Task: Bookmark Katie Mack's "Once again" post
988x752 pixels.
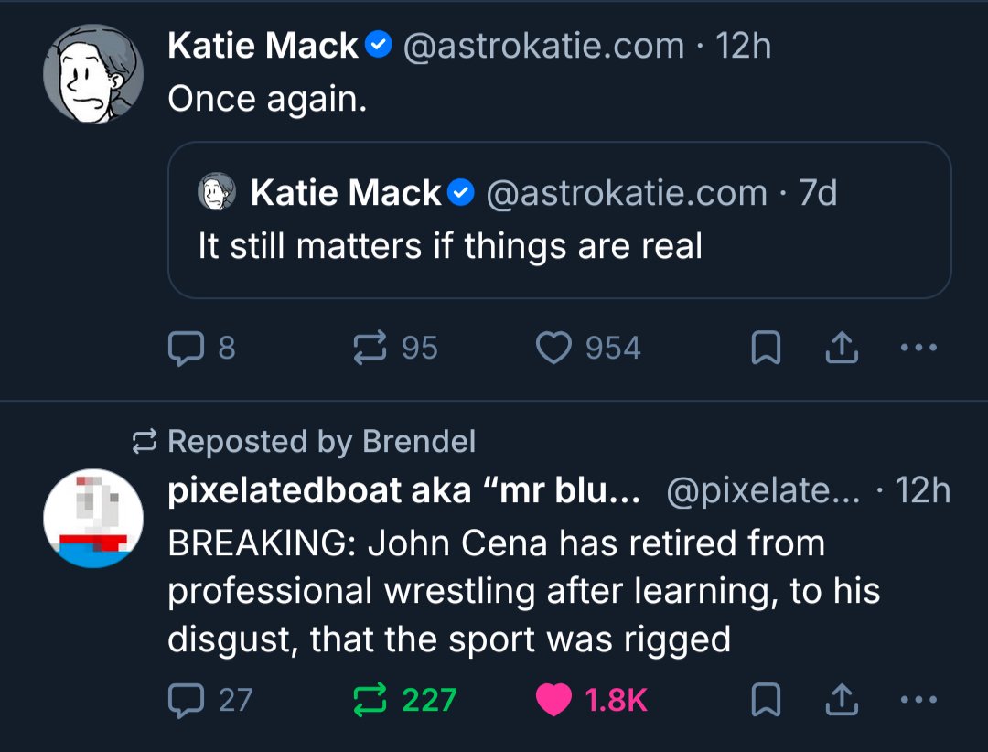Action: pyautogui.click(x=766, y=348)
